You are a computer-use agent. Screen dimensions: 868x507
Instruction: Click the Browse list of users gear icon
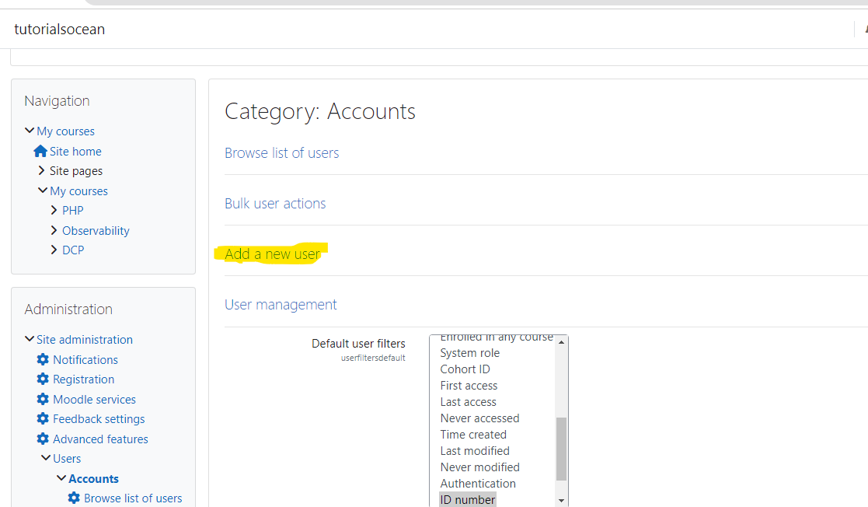(74, 498)
